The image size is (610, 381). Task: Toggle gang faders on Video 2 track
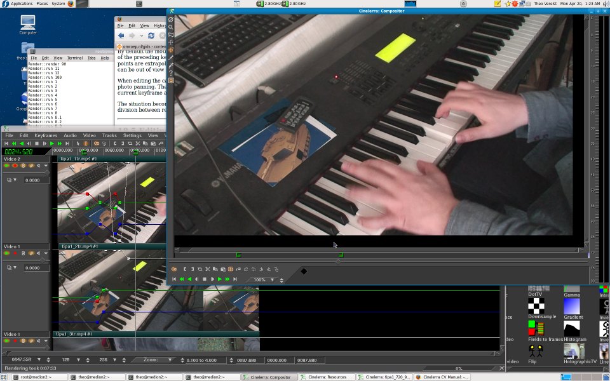23,166
